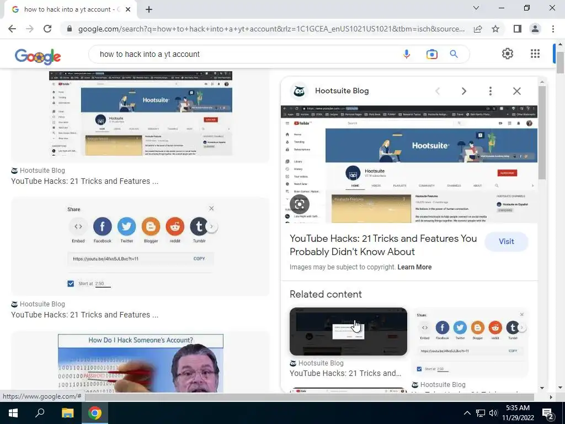Open the Share dialog result image
565x424 pixels.
(x=141, y=247)
